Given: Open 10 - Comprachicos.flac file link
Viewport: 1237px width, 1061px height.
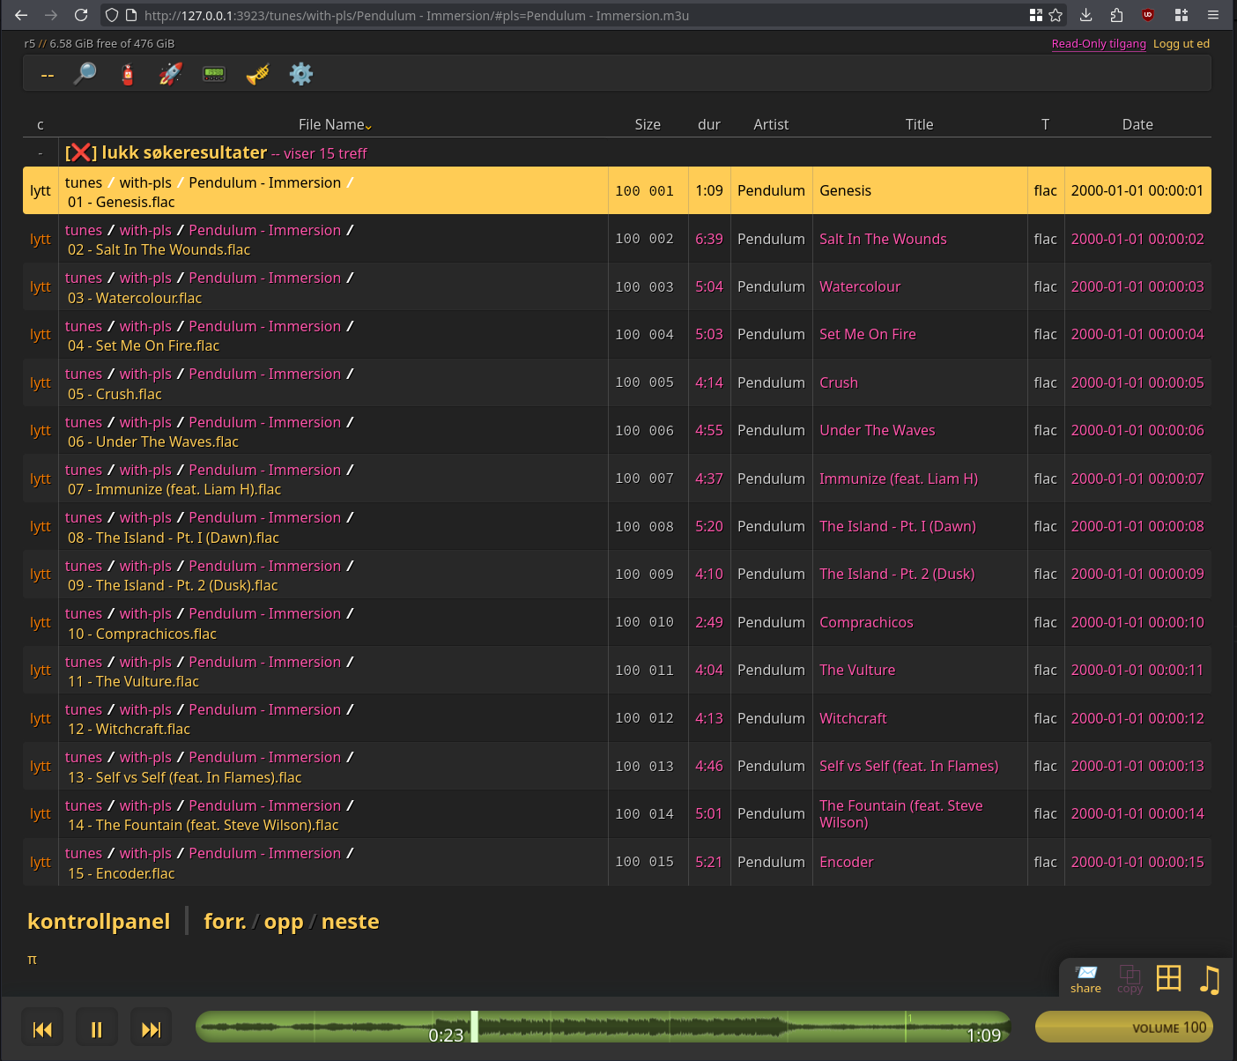Looking at the screenshot, I should coord(142,634).
